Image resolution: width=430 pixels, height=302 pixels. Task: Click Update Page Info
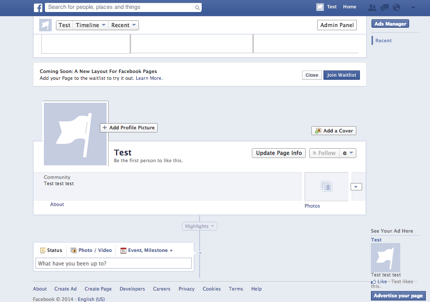(x=278, y=153)
